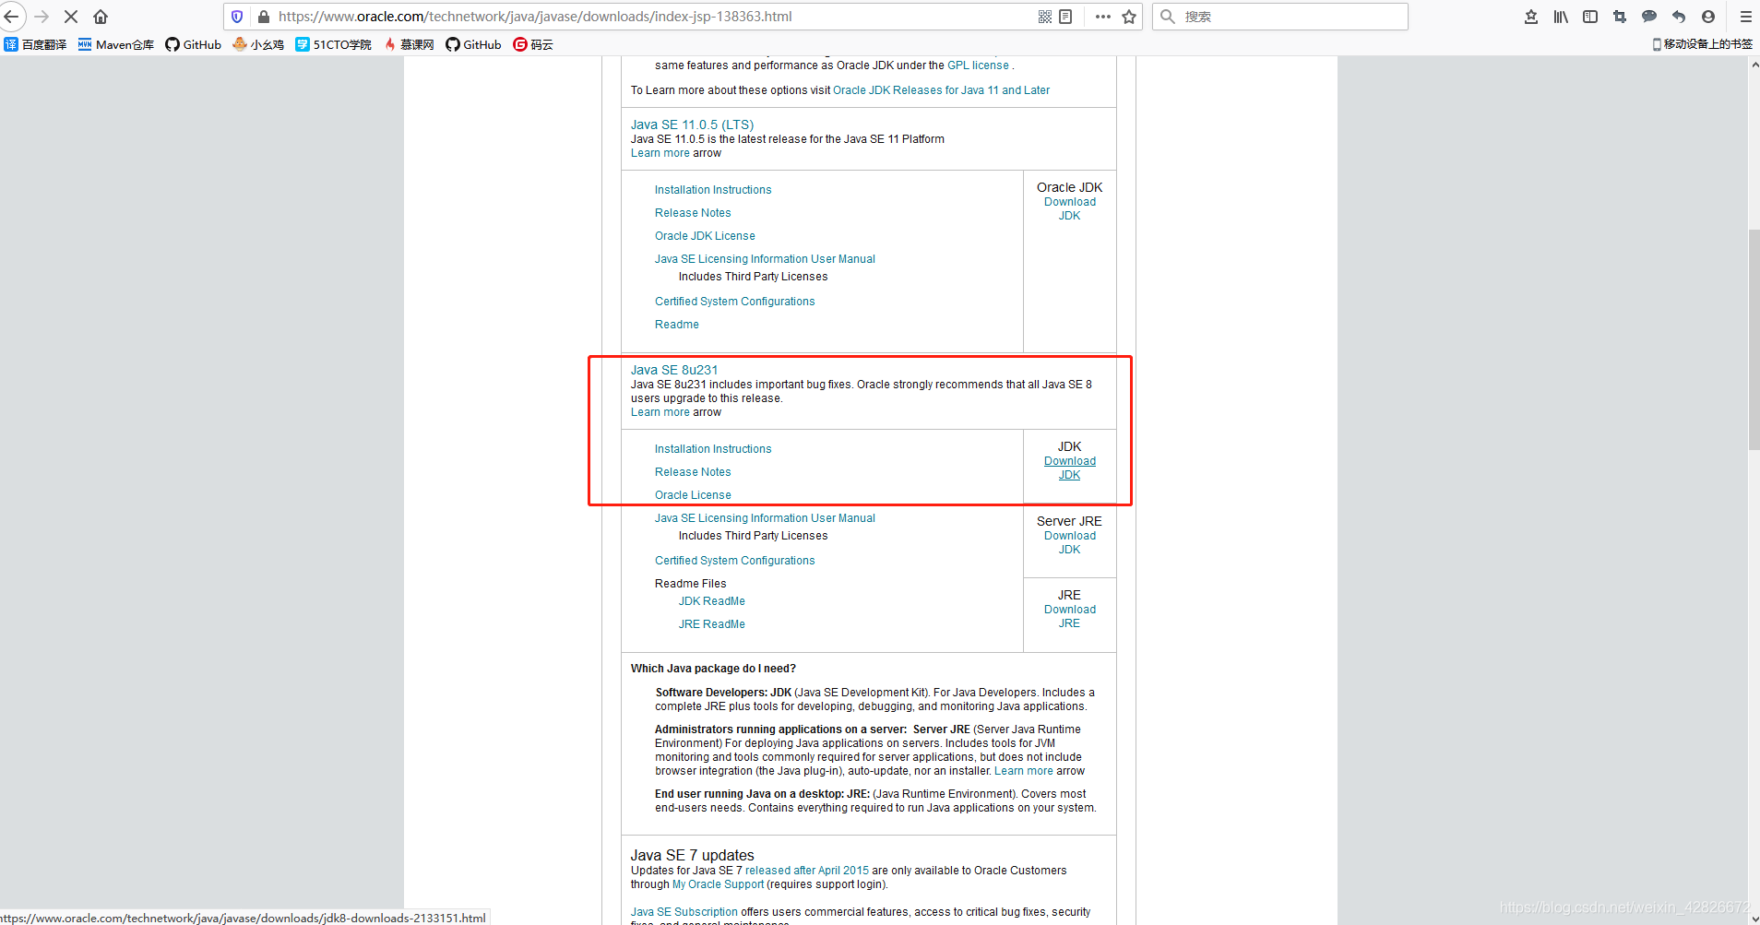Image resolution: width=1760 pixels, height=925 pixels.
Task: Open the downloads panel icon
Action: click(1531, 17)
